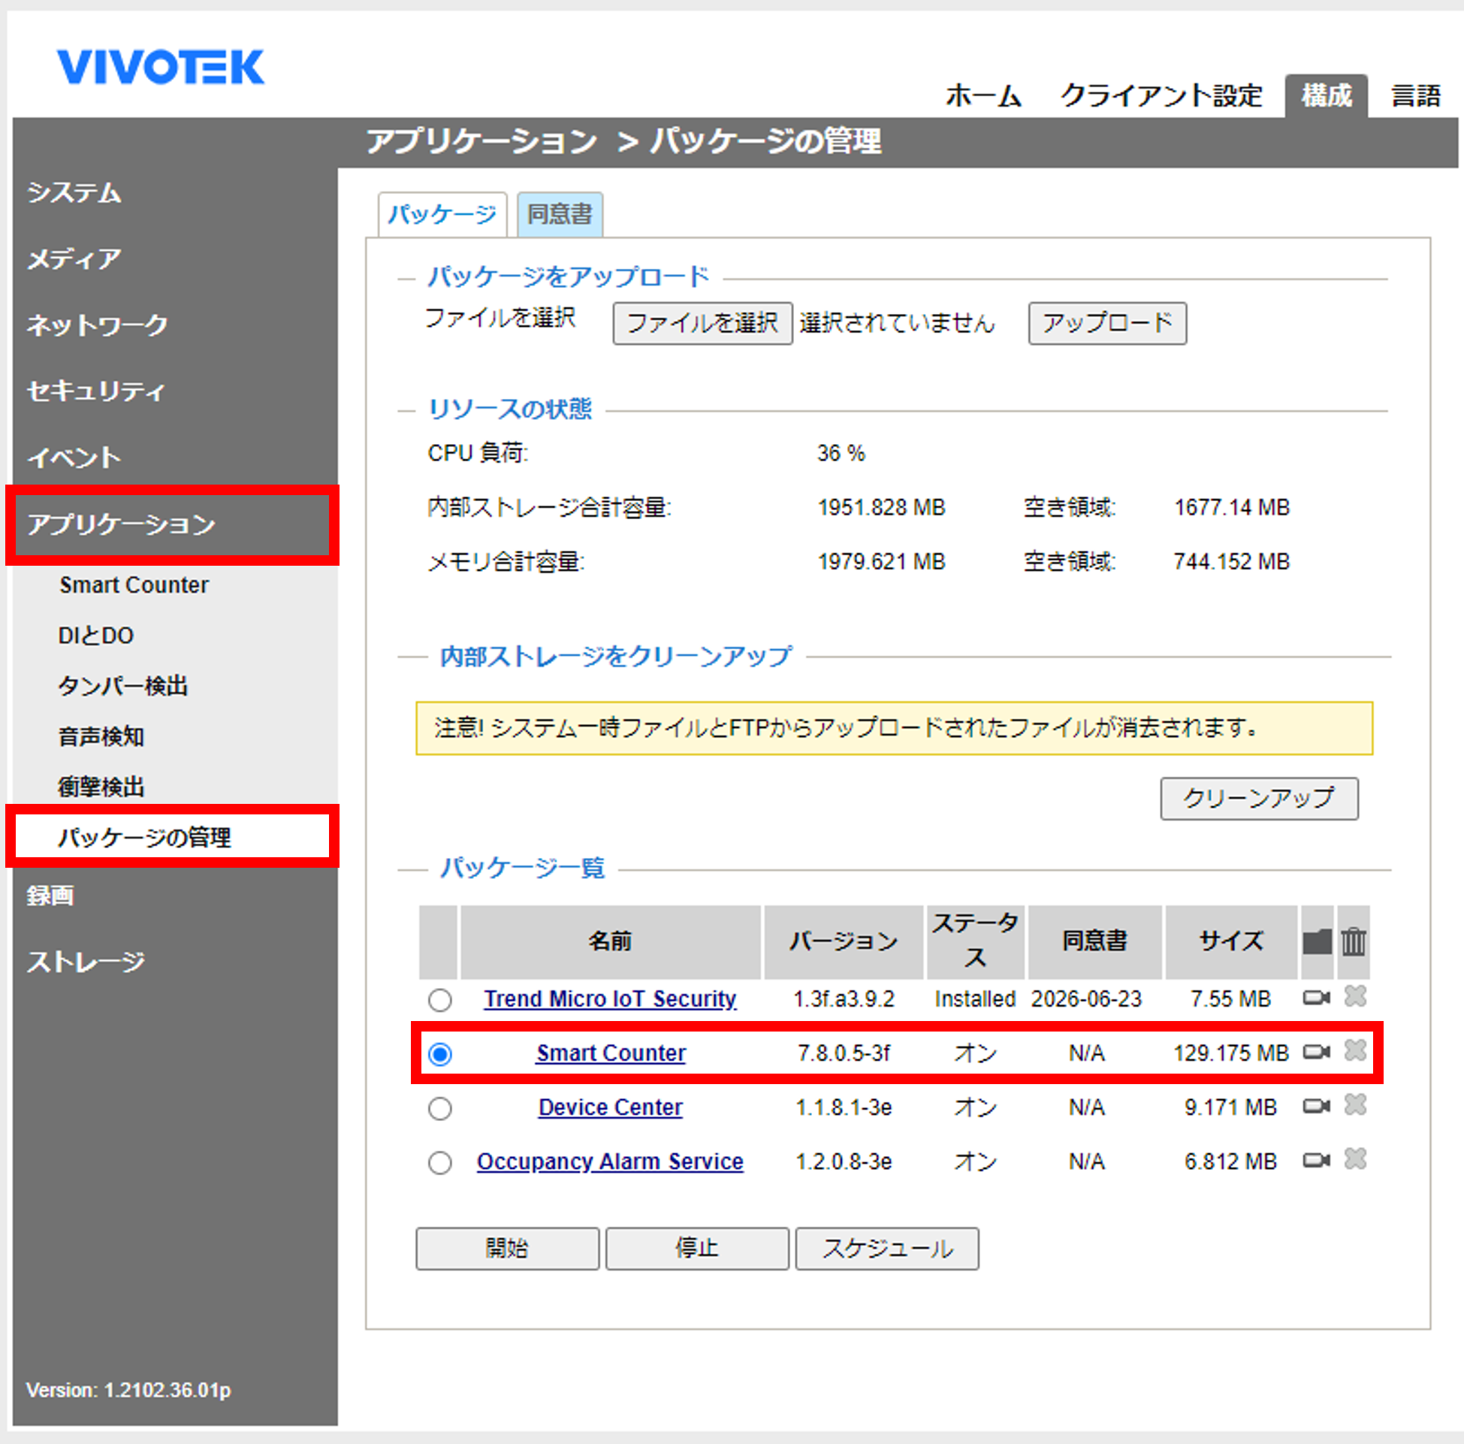This screenshot has width=1464, height=1444.
Task: Click firmware Version: 1.2102.36.01p text
Action: [x=128, y=1390]
